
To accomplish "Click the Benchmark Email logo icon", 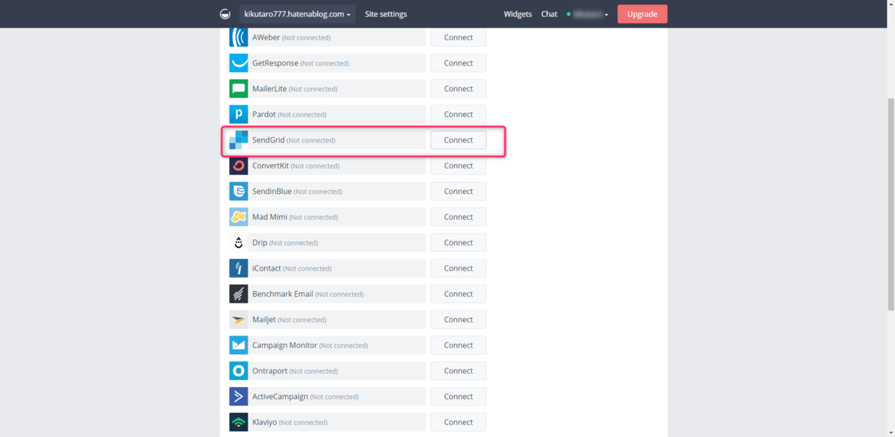I will [x=239, y=294].
